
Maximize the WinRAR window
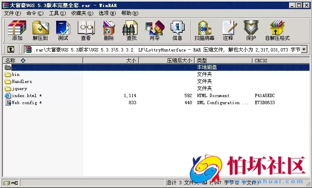pos(299,5)
